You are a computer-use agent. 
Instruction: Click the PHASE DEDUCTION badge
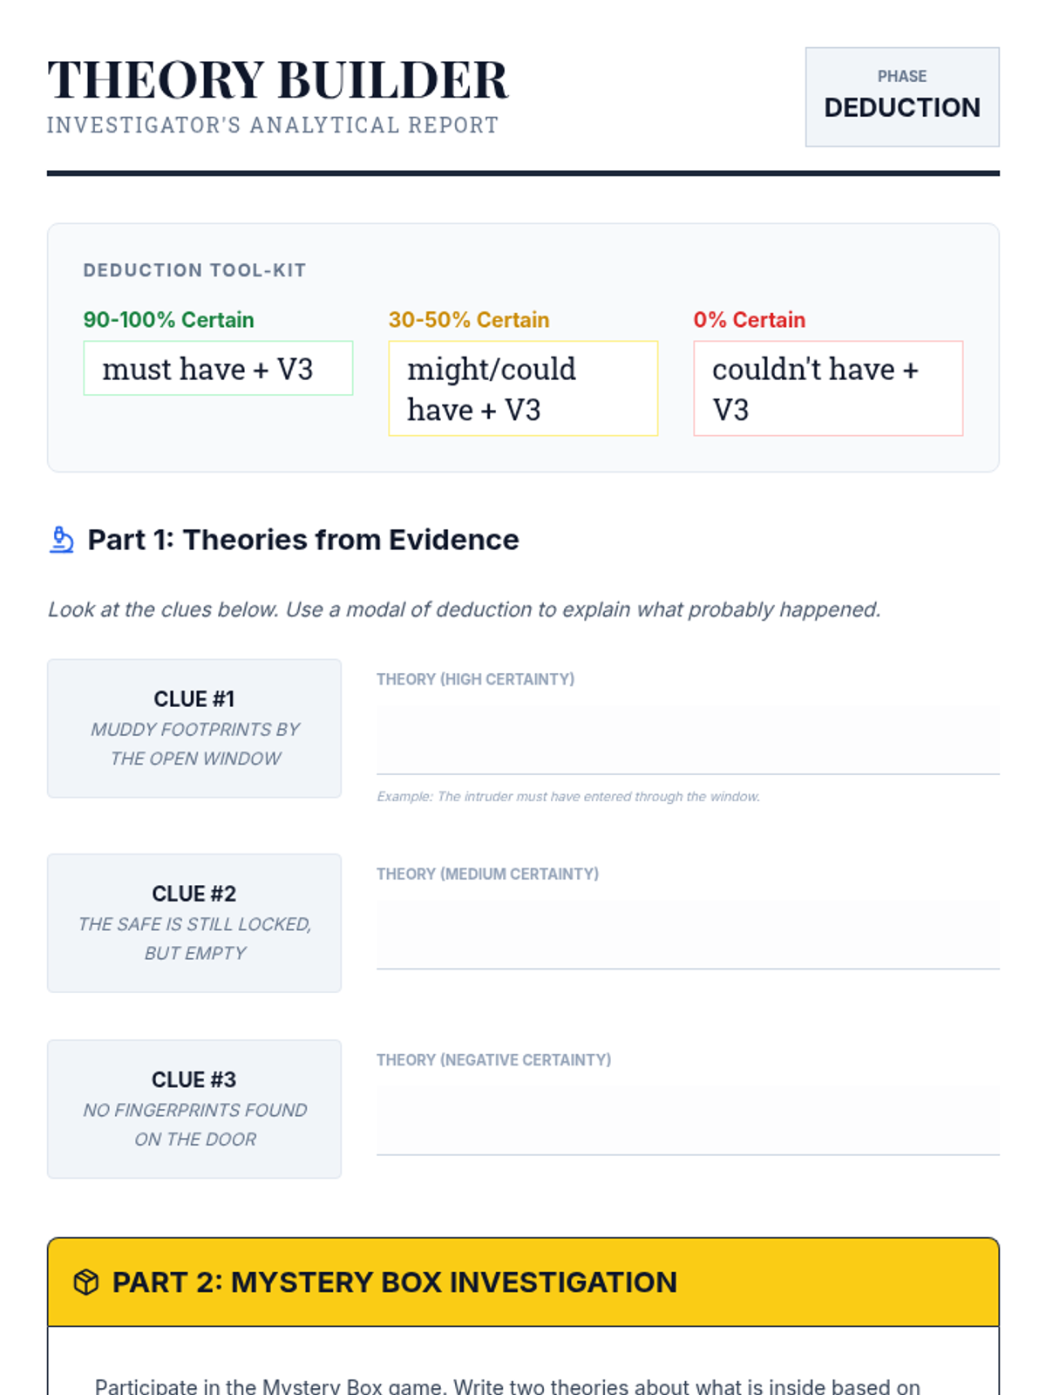901,97
